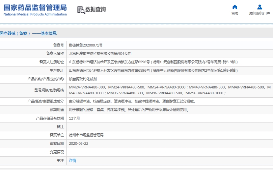273x170 pixels.
Task: Click the 12个月 validity value
Action: tap(74, 118)
